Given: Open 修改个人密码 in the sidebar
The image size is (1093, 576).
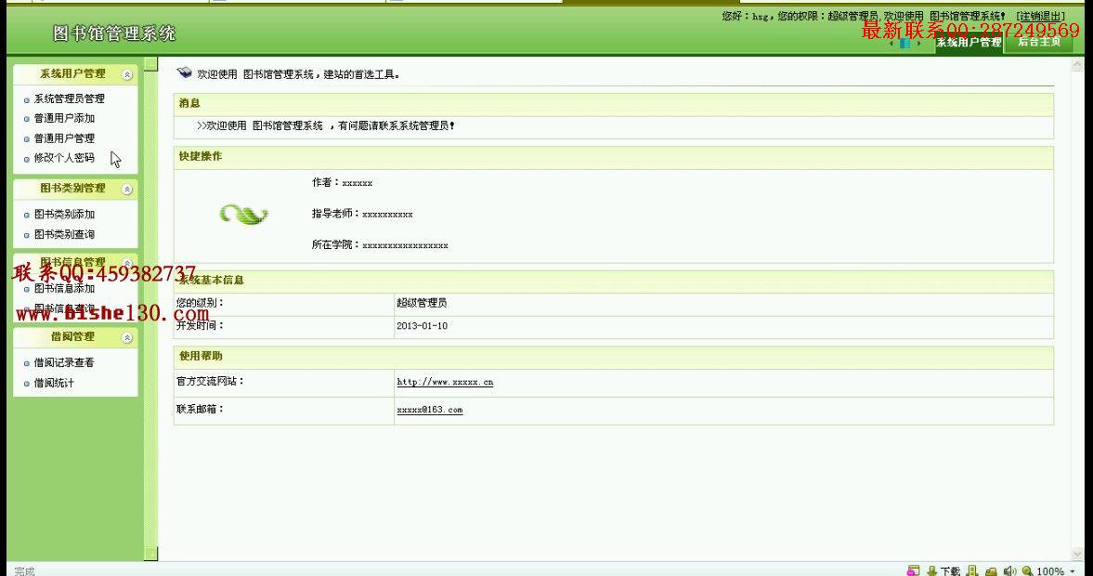Looking at the screenshot, I should (x=64, y=158).
